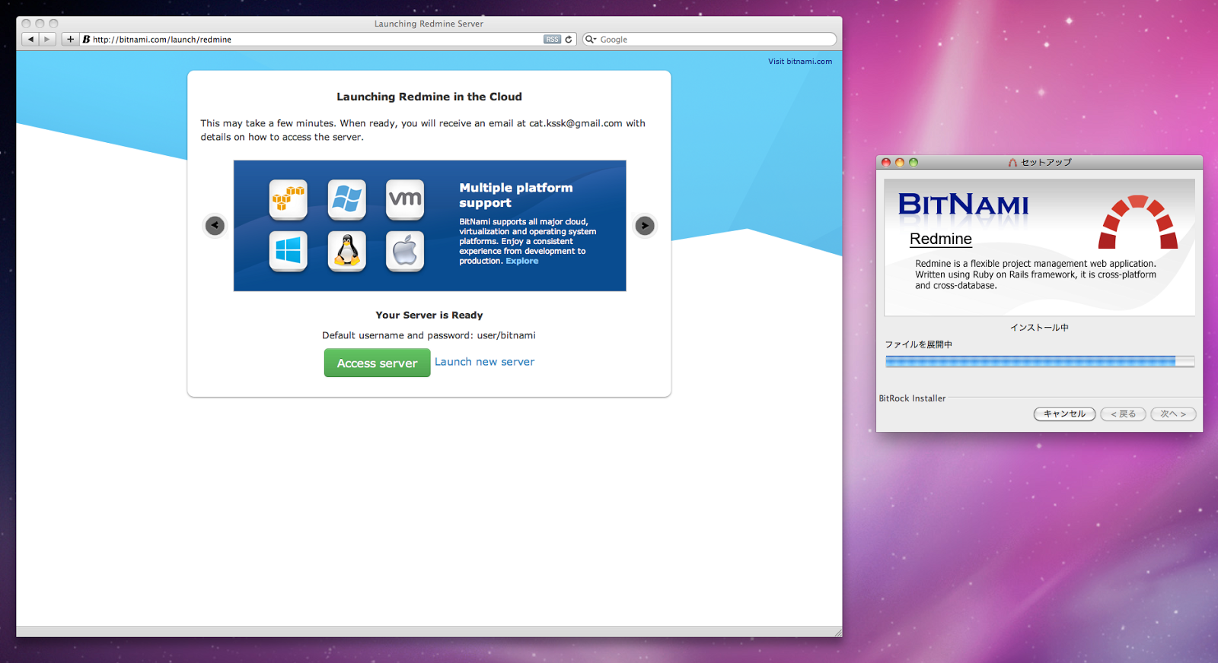
Task: Show next slide in the carousel
Action: pyautogui.click(x=645, y=225)
